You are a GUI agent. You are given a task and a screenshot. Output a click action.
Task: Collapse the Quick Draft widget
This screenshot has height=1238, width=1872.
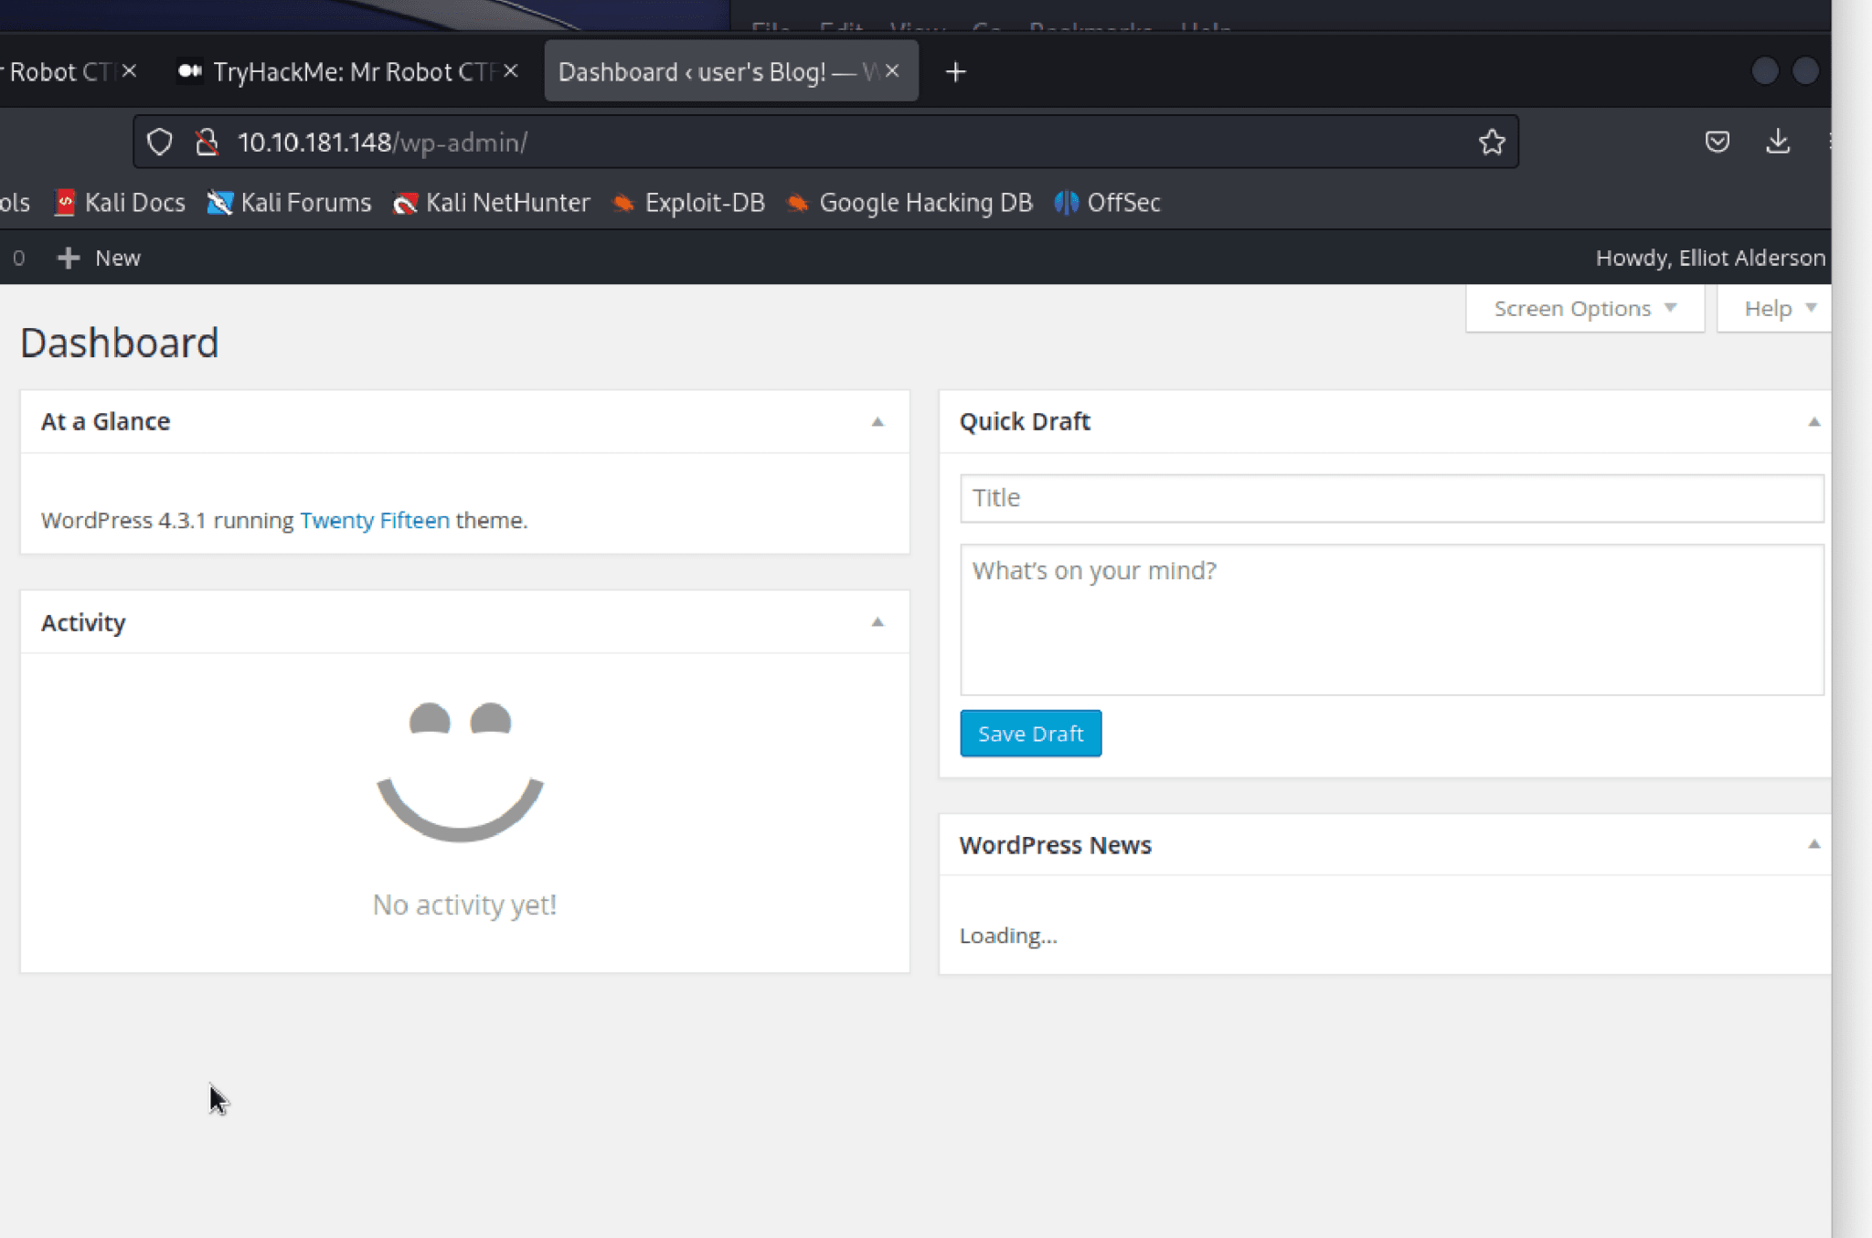point(1813,421)
